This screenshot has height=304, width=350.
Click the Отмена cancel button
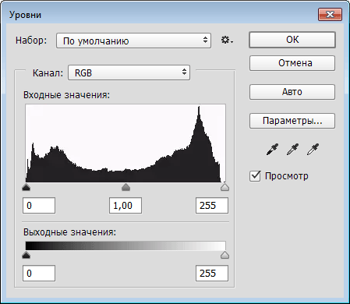click(x=292, y=63)
